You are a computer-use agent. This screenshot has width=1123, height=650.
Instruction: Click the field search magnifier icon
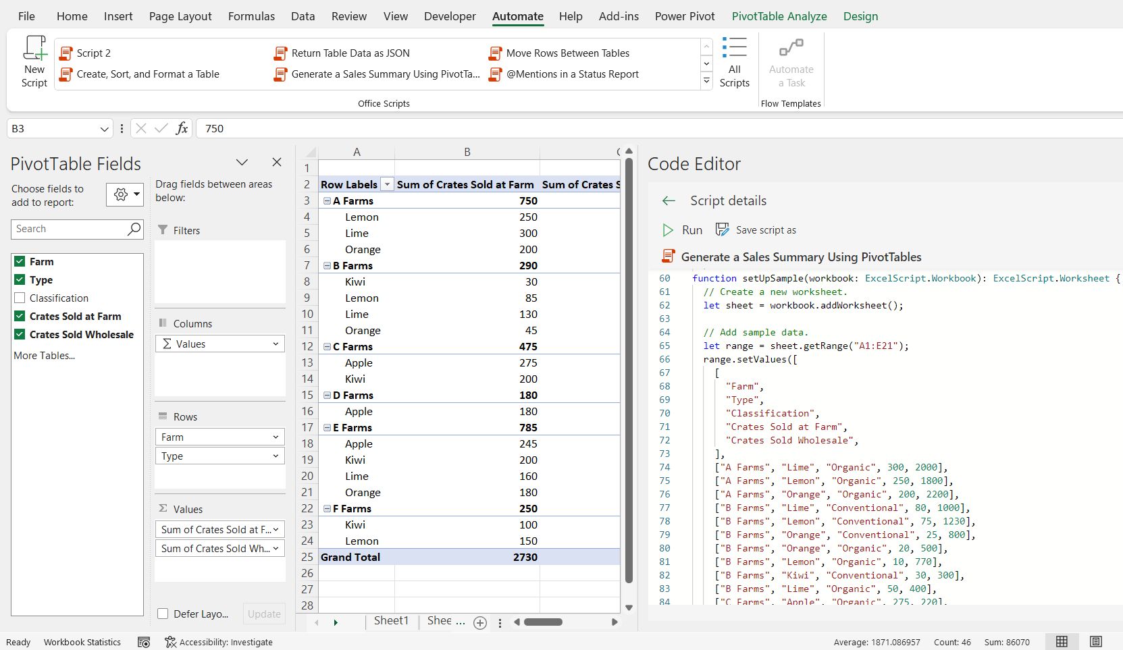point(134,229)
